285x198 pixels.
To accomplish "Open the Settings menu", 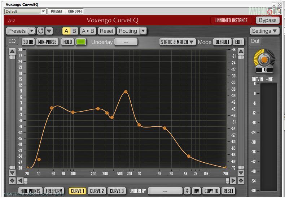I will [264, 31].
